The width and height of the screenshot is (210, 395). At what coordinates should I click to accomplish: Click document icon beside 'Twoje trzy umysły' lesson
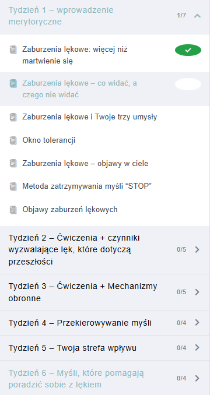[13, 117]
